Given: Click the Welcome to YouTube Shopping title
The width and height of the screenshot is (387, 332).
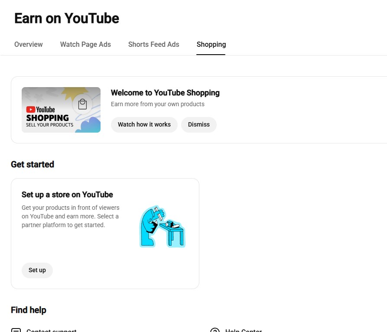Looking at the screenshot, I should point(165,93).
